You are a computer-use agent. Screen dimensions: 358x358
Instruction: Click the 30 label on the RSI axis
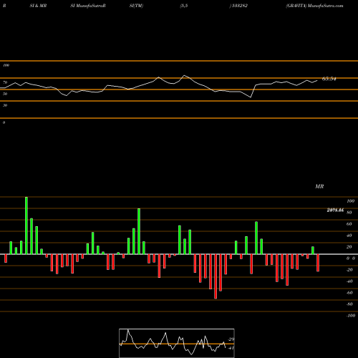(5, 105)
